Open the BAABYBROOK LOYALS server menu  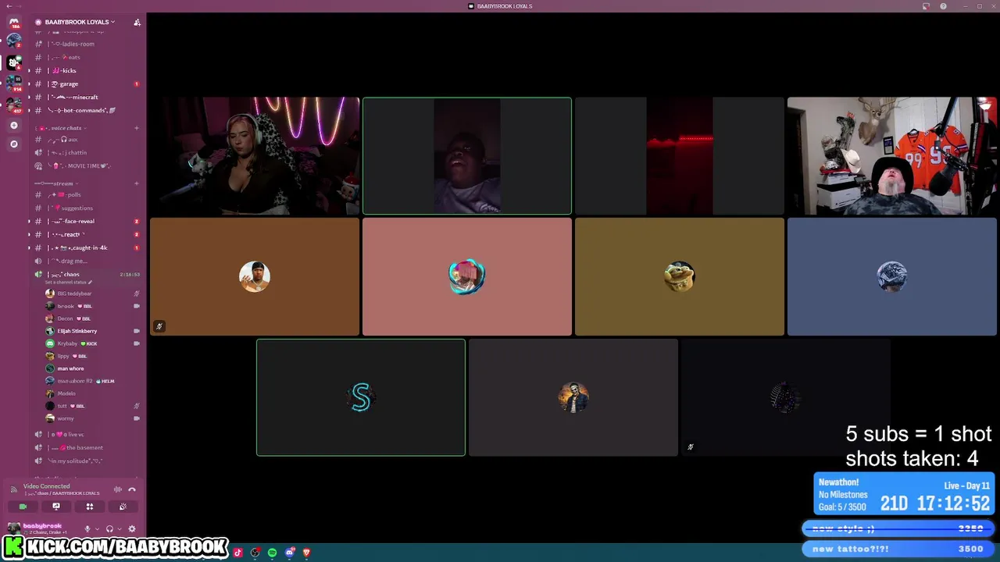coord(80,22)
